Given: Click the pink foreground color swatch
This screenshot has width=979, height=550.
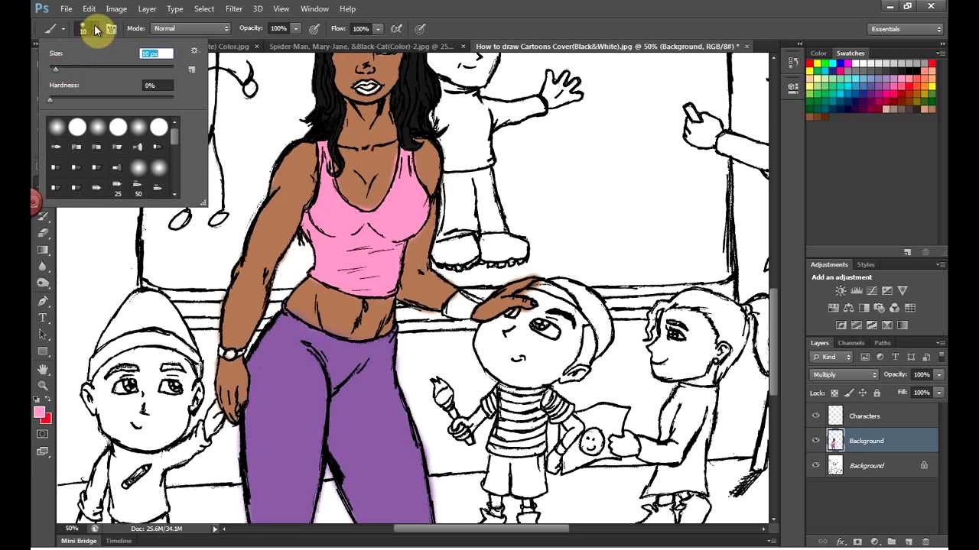Looking at the screenshot, I should pyautogui.click(x=39, y=412).
